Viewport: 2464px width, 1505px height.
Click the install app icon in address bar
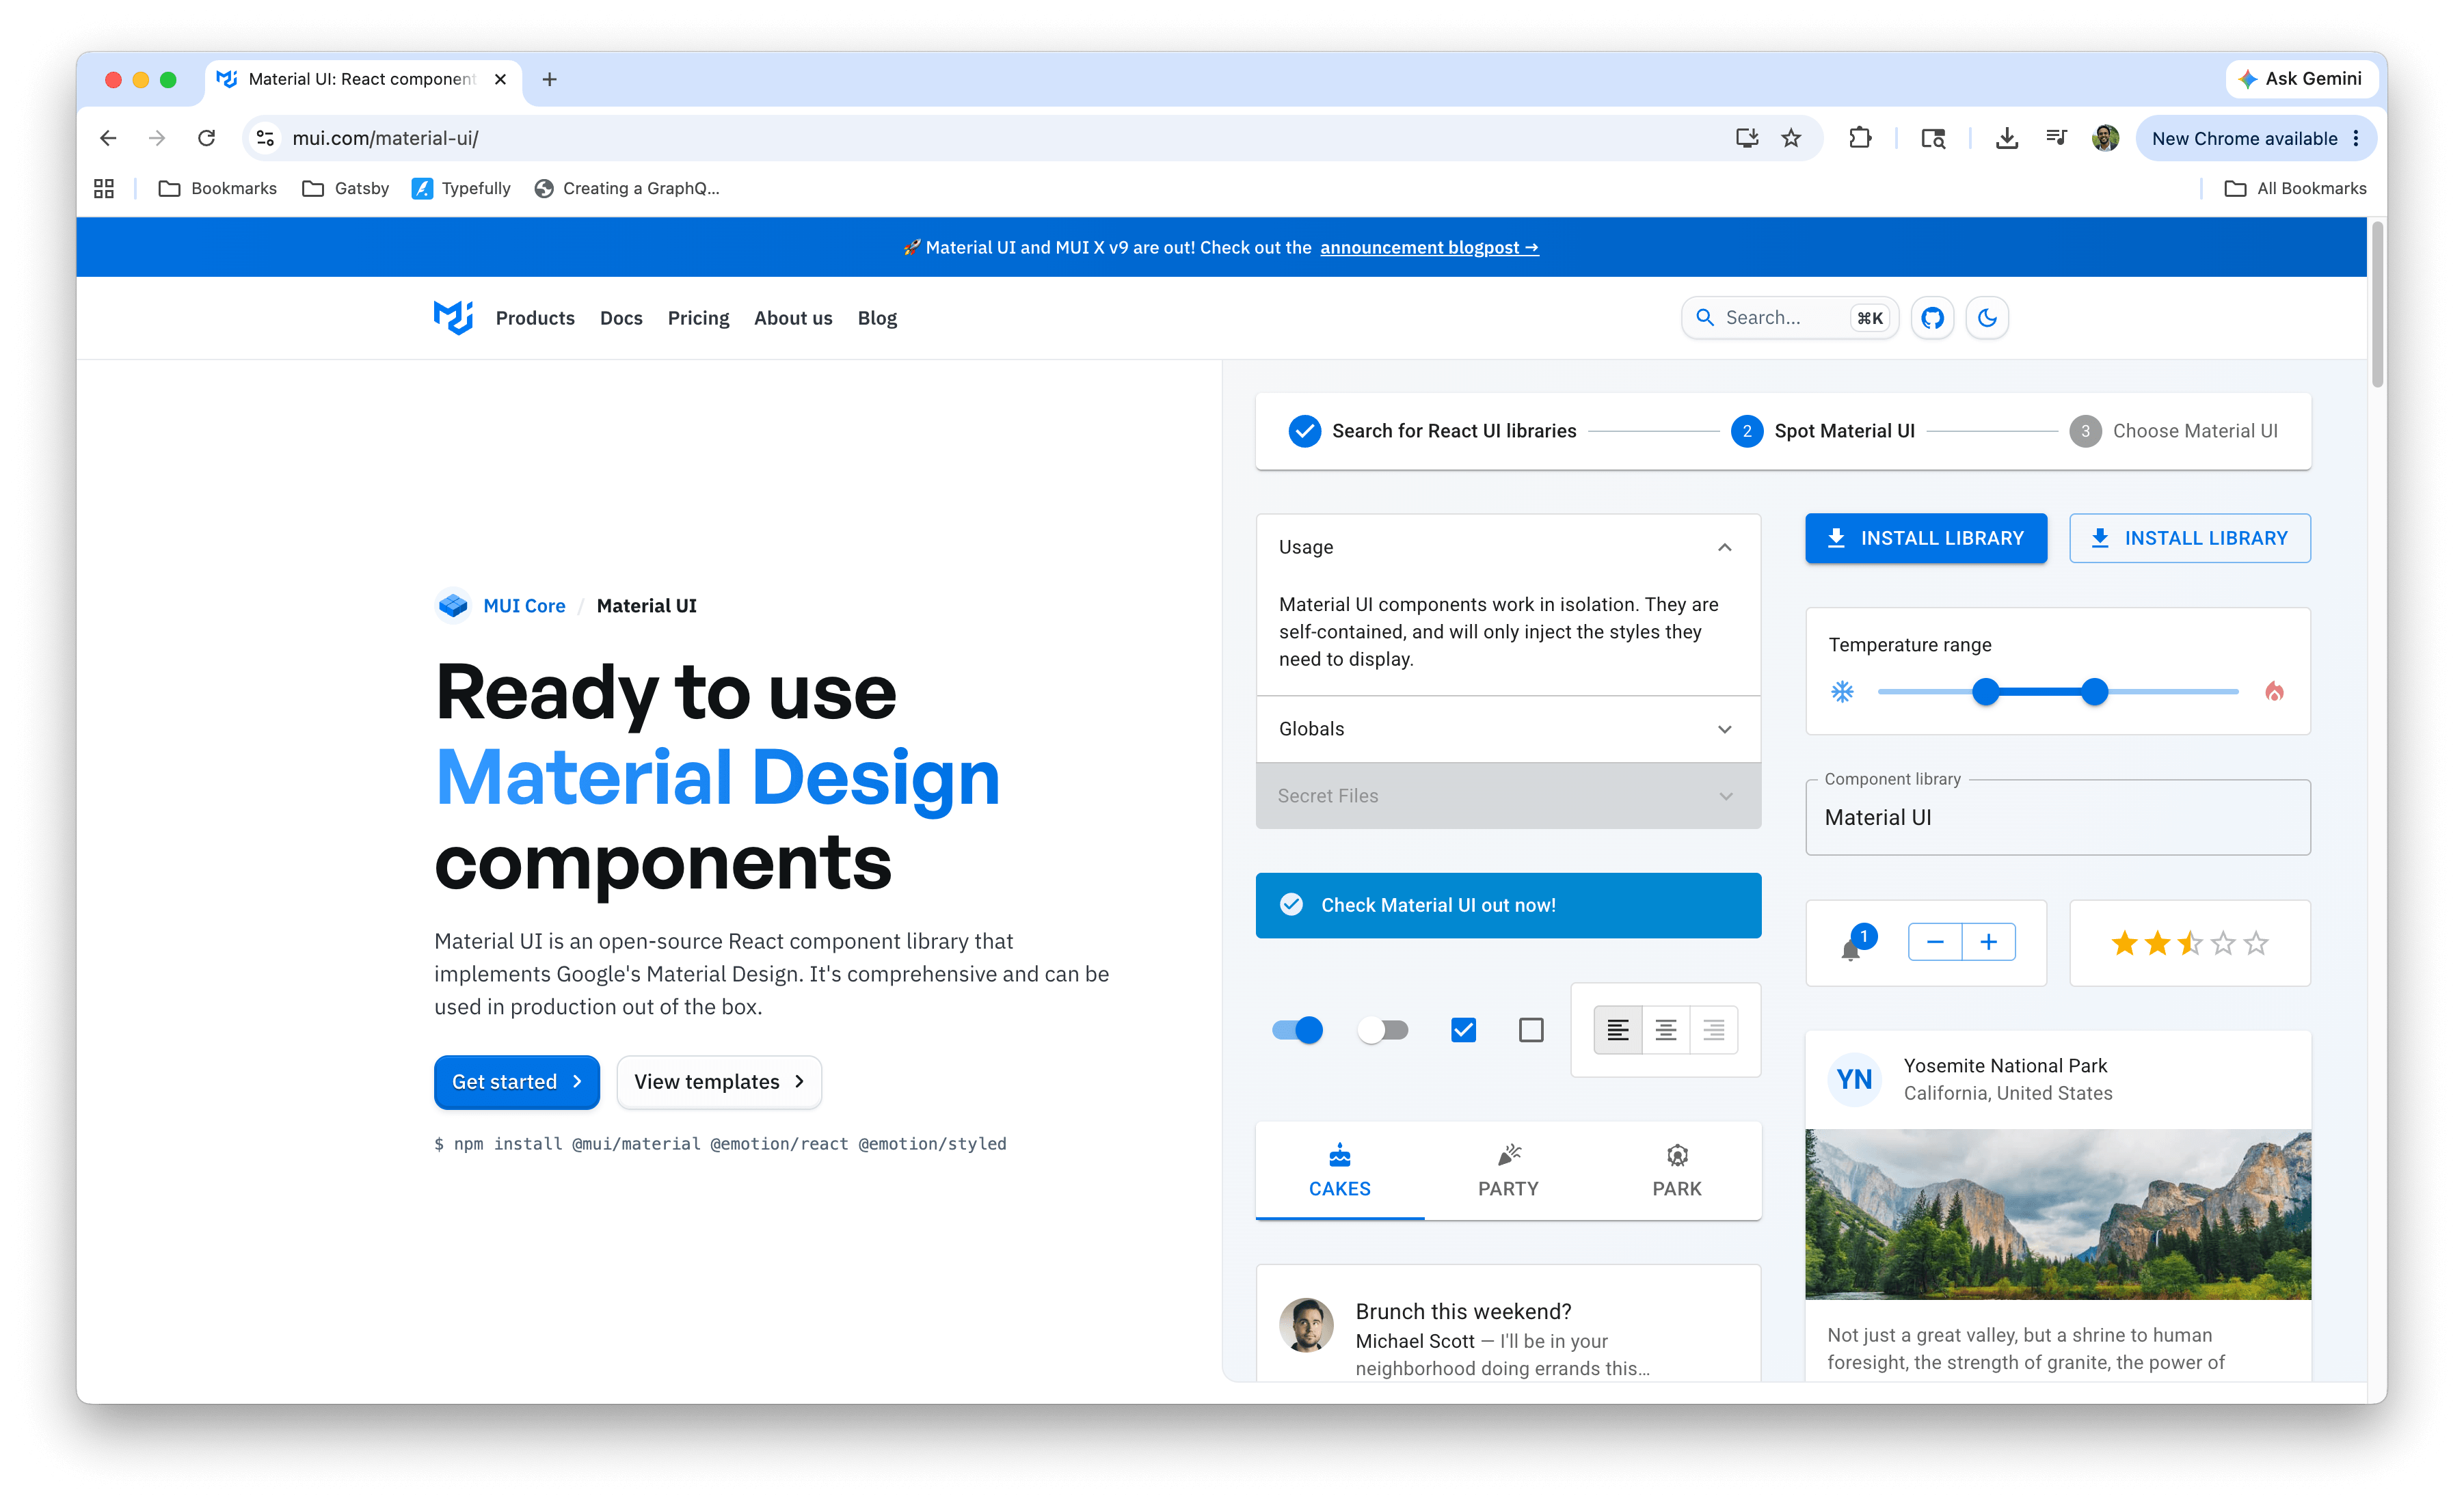pos(1746,138)
